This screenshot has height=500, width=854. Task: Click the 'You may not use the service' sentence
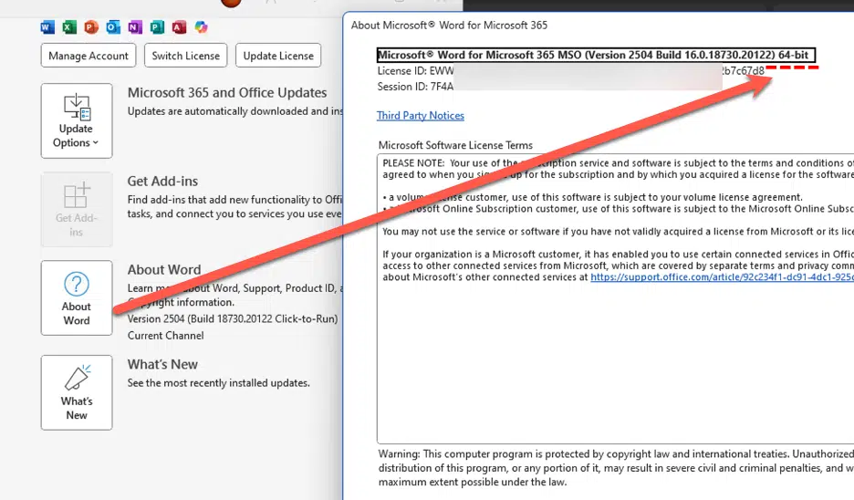(618, 232)
